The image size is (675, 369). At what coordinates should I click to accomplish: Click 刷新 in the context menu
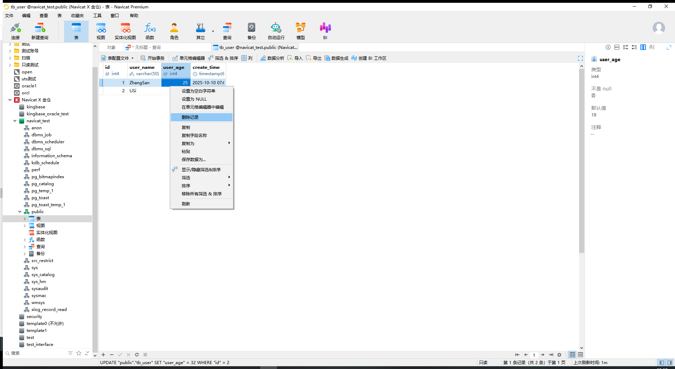(202, 204)
